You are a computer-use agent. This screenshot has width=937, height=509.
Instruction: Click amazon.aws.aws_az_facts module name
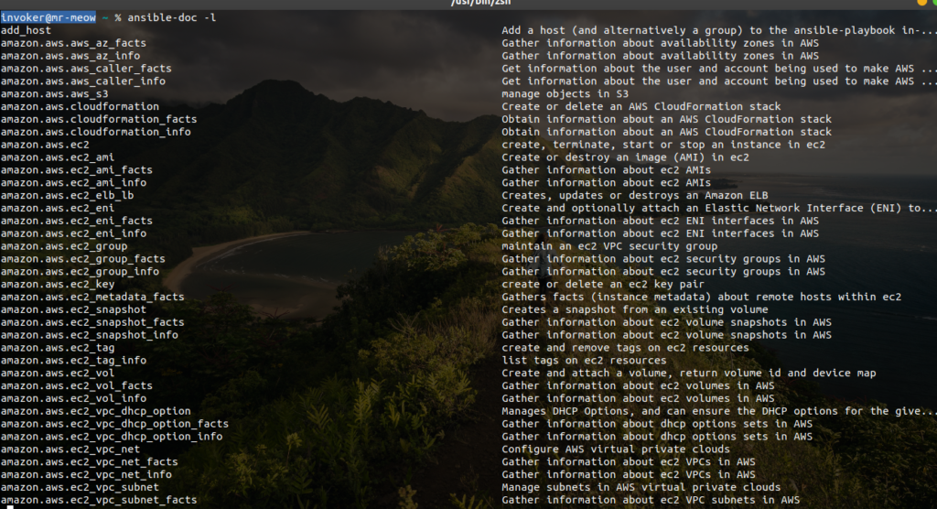[73, 43]
